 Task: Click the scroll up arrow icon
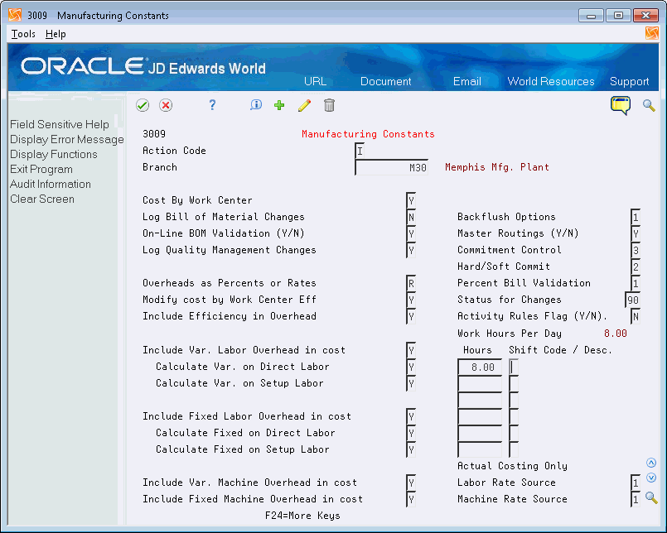click(650, 463)
